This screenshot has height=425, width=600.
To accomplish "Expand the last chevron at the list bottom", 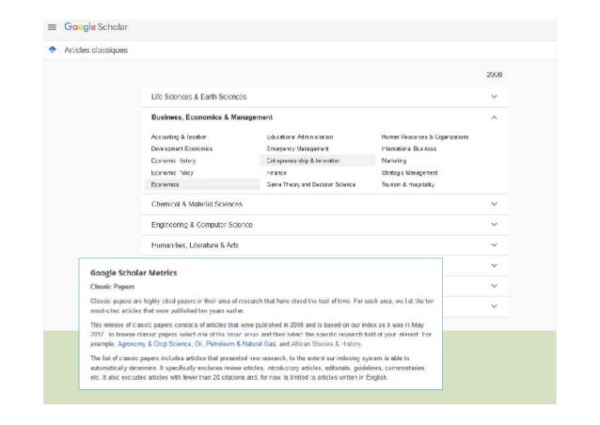I will click(x=494, y=307).
